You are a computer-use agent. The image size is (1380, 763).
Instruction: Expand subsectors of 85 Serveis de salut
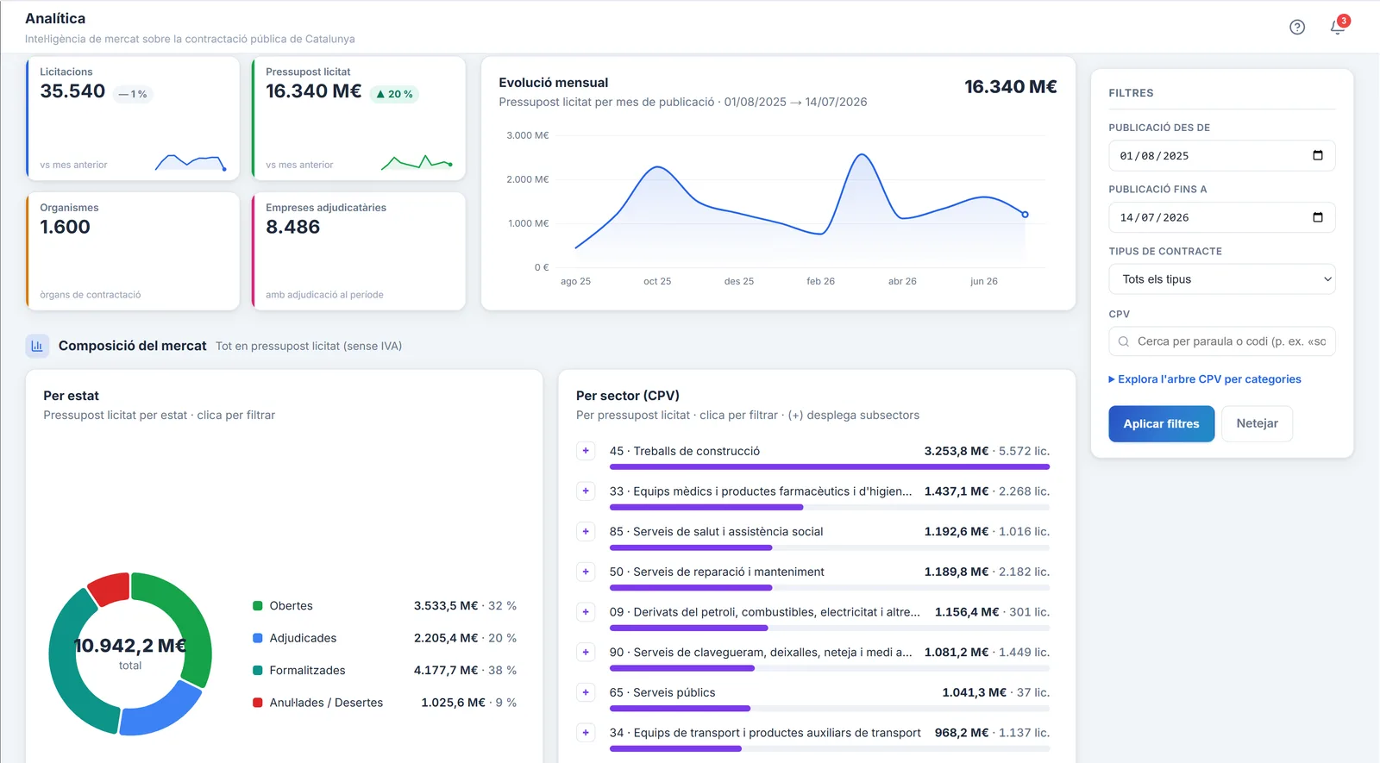586,532
